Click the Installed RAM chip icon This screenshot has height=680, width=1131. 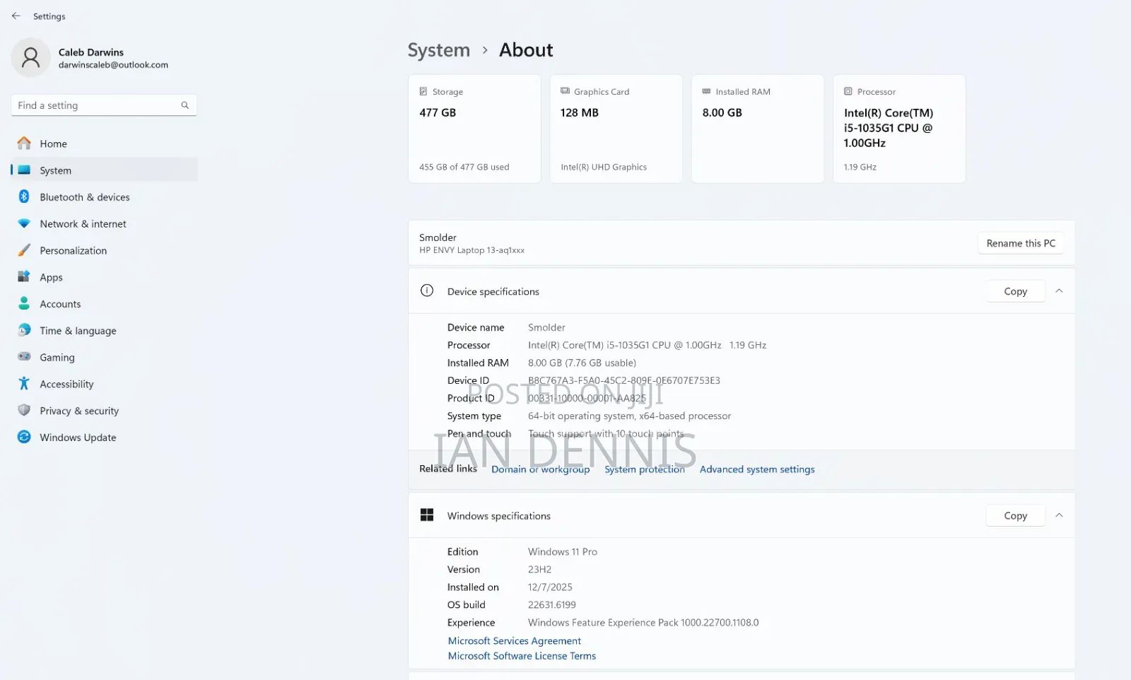(x=706, y=91)
